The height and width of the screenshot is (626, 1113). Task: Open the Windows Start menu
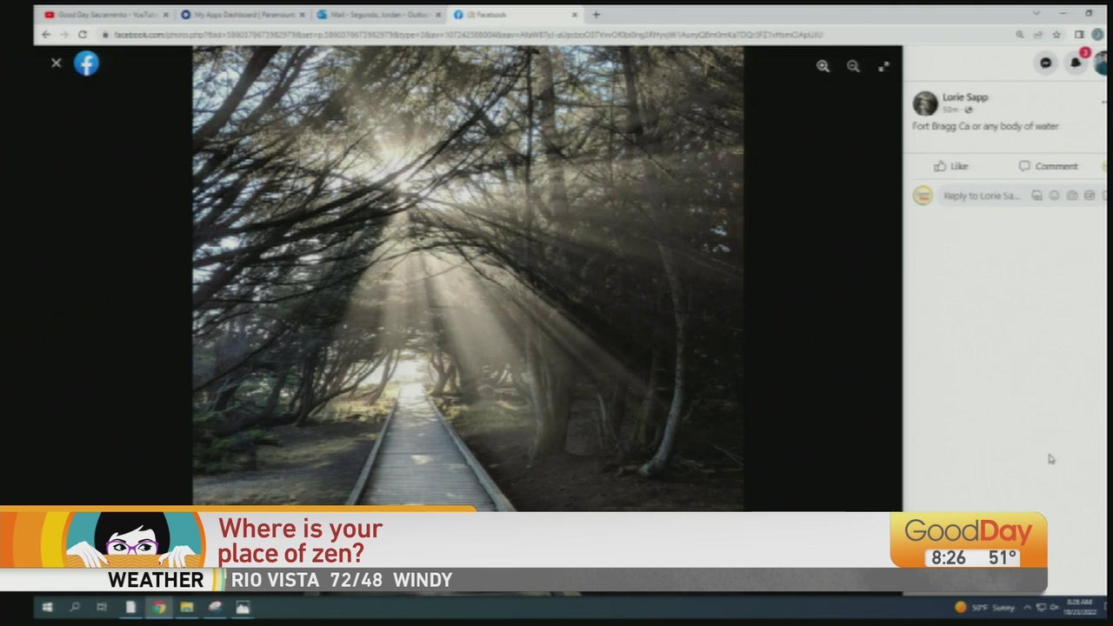(x=47, y=607)
